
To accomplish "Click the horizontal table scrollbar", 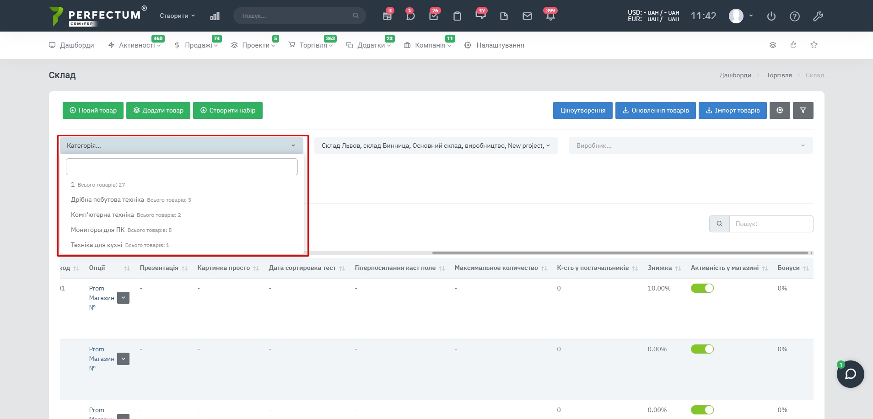I will click(620, 253).
